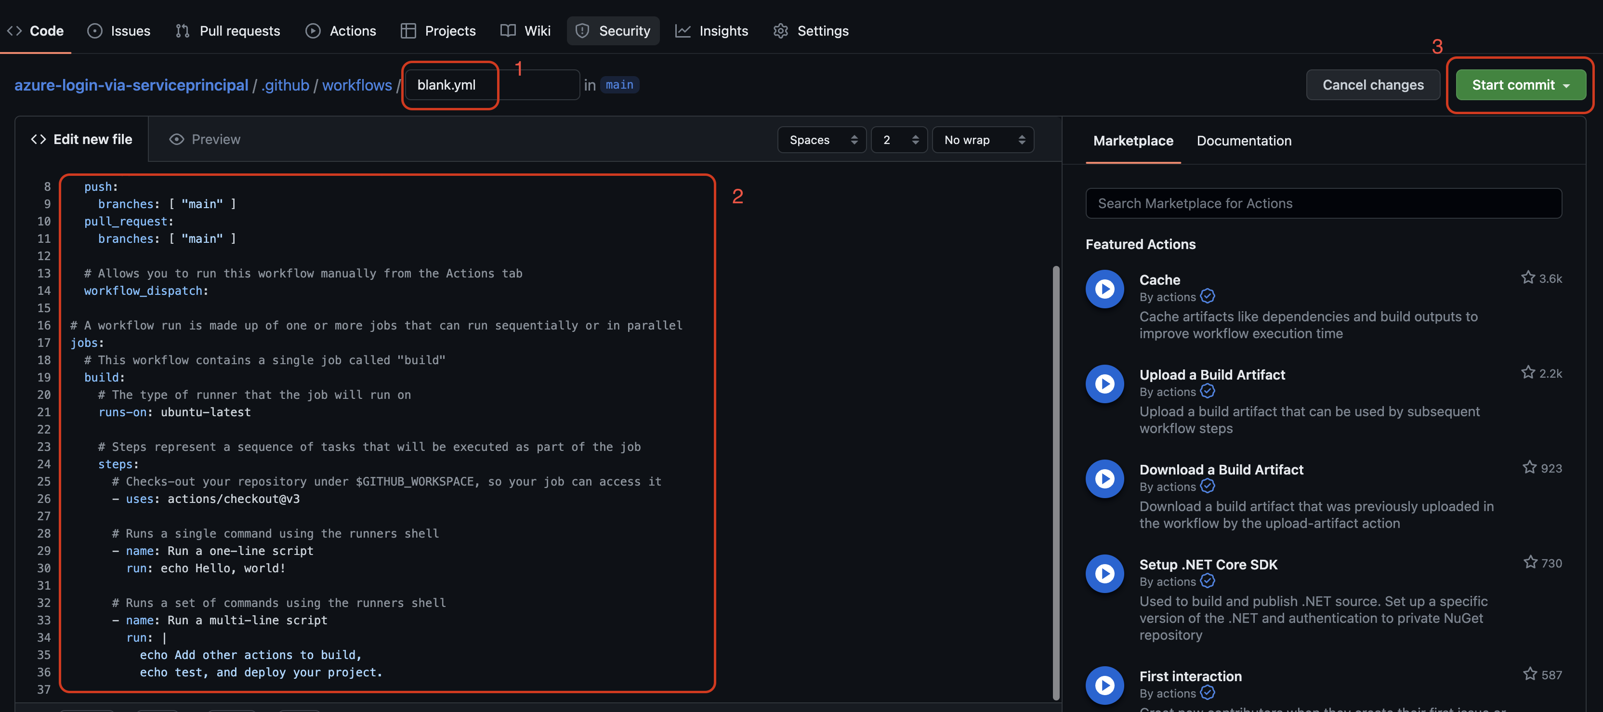
Task: Click the star icon showing 587
Action: (x=1530, y=674)
